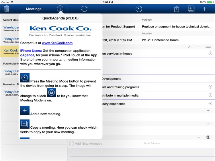Collapse agenda section with chevron up
The width and height of the screenshot is (215, 161).
click(x=190, y=47)
